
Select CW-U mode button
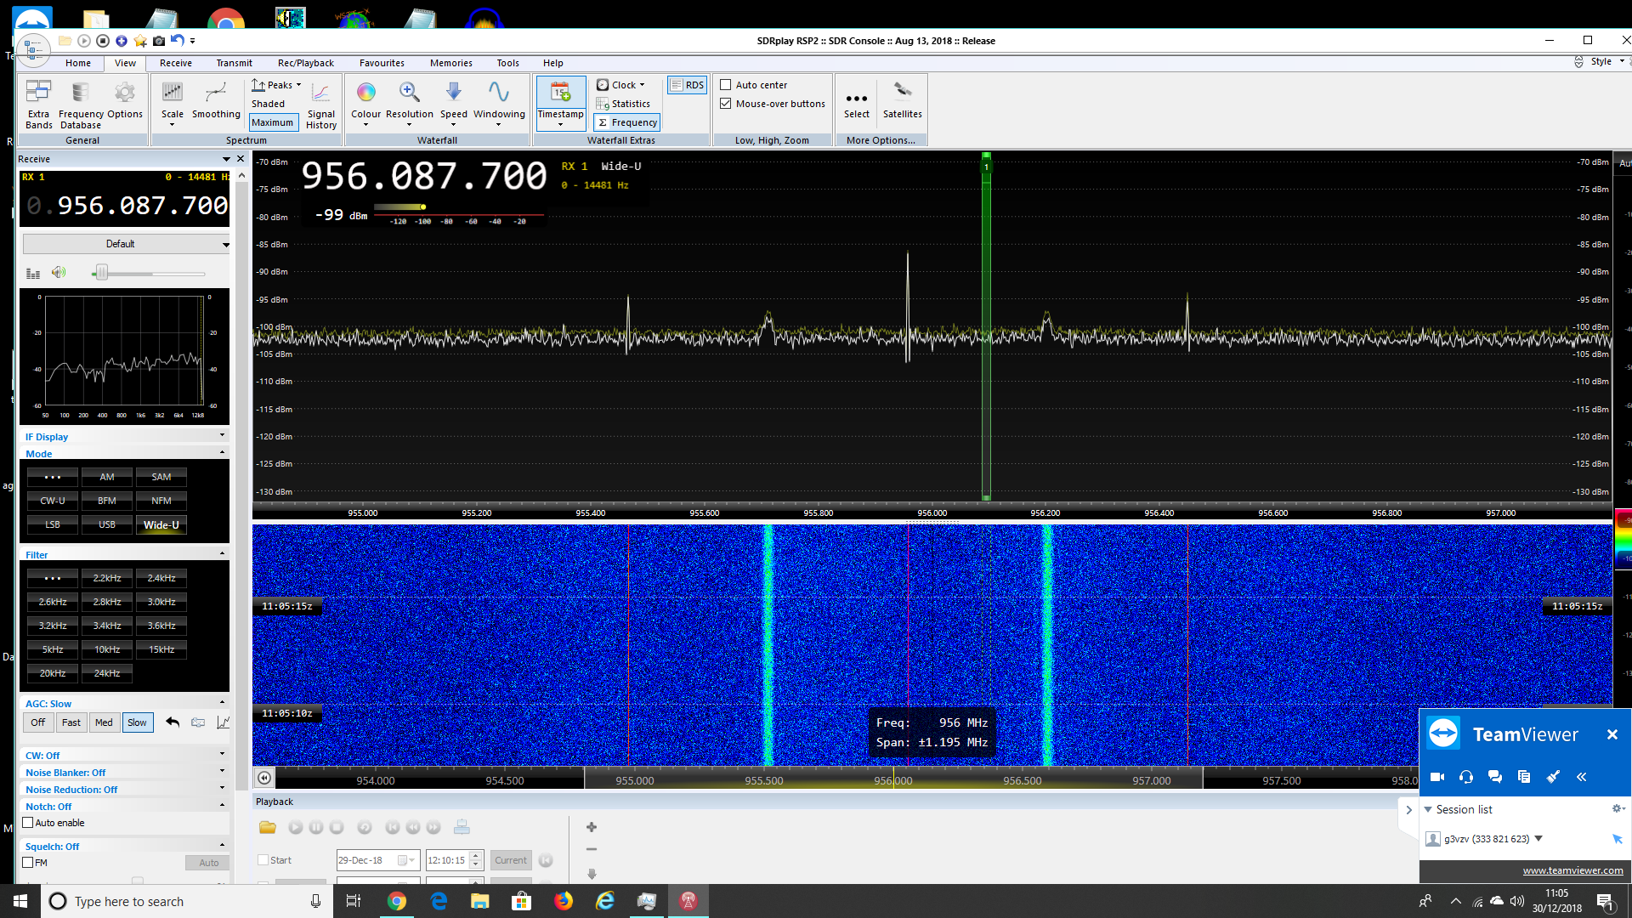point(53,501)
